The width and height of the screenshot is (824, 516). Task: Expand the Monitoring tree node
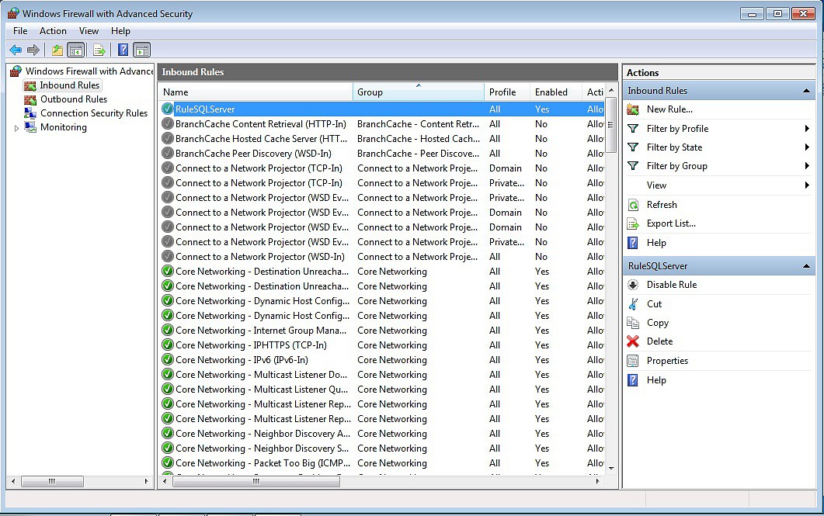tap(16, 127)
